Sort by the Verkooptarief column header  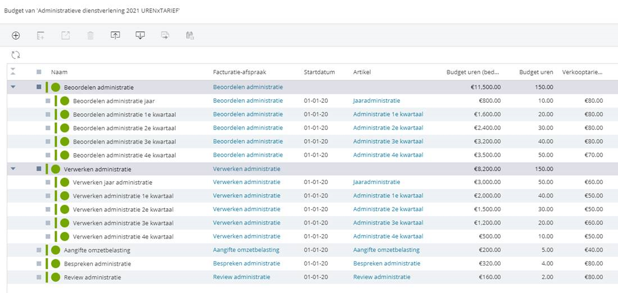582,72
